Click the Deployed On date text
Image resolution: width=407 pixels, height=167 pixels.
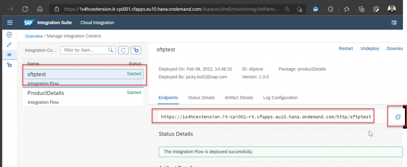tap(195, 69)
